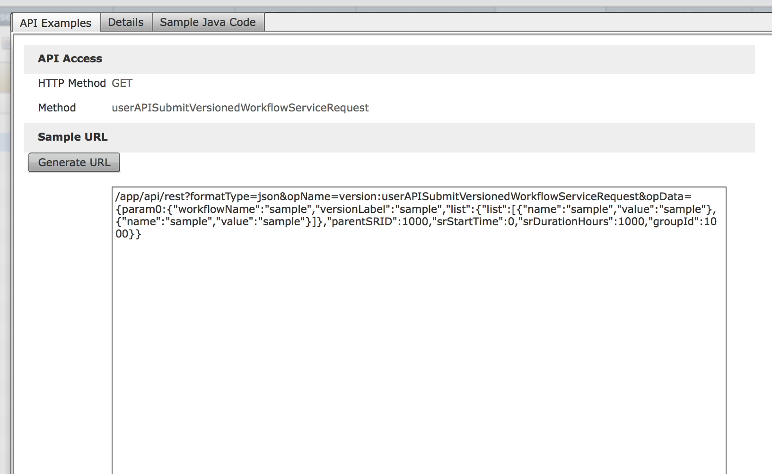Screen dimensions: 772x474
Task: Open the Details tab
Action: (x=126, y=22)
